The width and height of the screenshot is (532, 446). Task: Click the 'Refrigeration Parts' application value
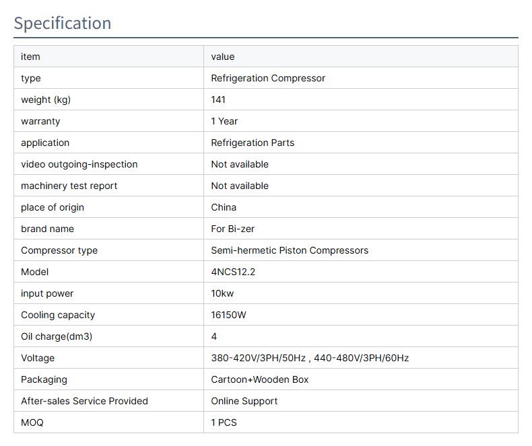253,143
